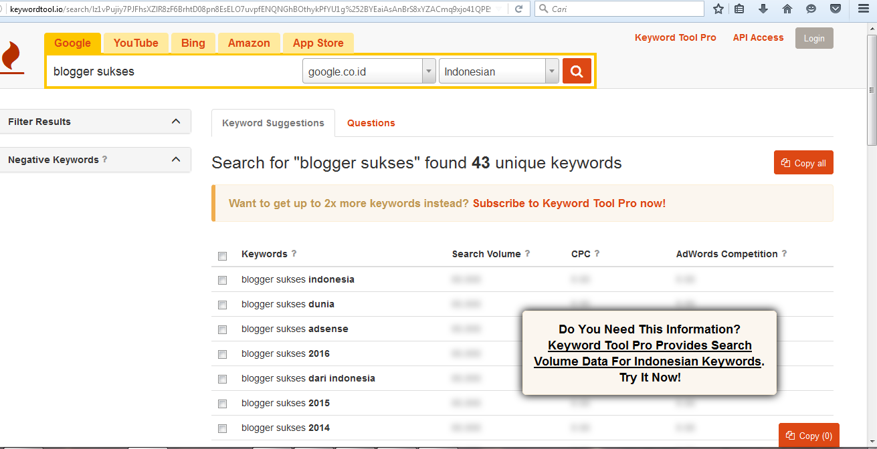877x449 pixels.
Task: Click the Keyword Tool flame logo
Action: coord(11,58)
